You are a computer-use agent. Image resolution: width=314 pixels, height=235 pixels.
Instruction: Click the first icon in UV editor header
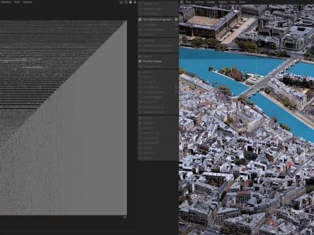coord(121,2)
